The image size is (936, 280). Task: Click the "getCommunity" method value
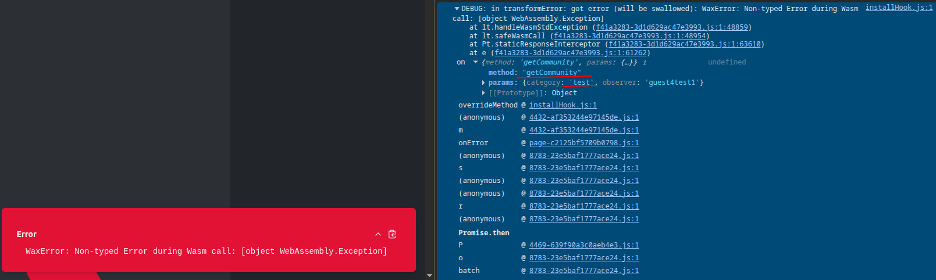(551, 73)
